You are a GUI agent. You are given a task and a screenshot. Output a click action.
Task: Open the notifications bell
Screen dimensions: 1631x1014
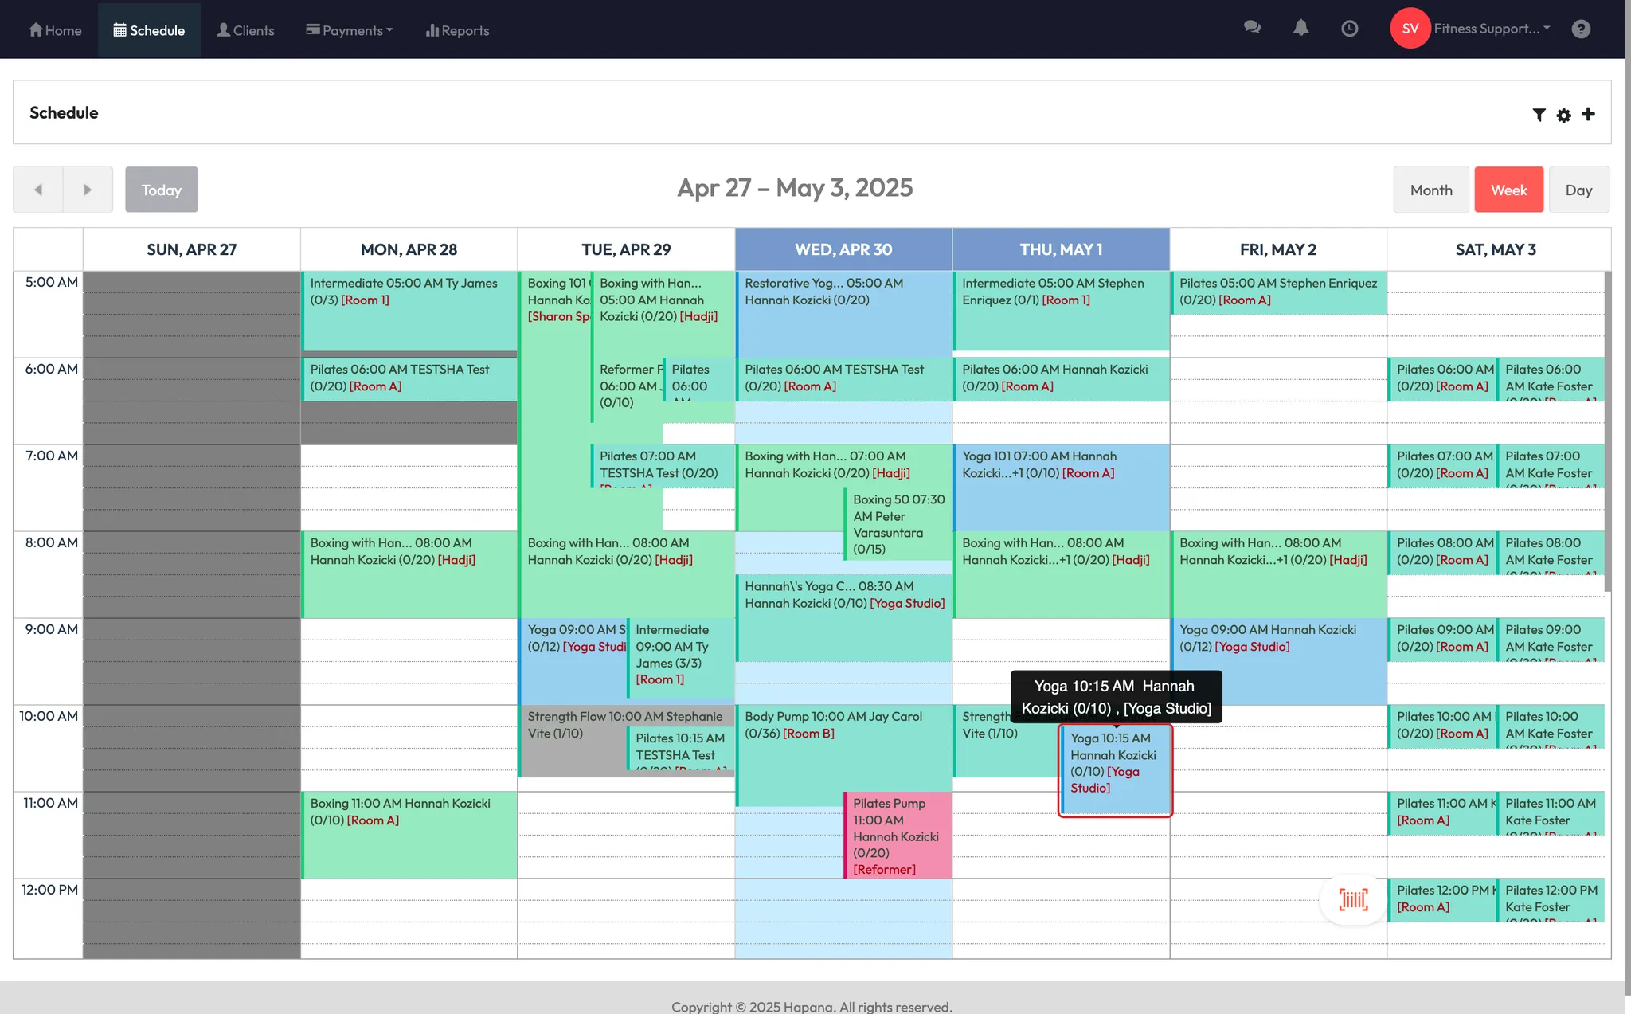[1300, 28]
